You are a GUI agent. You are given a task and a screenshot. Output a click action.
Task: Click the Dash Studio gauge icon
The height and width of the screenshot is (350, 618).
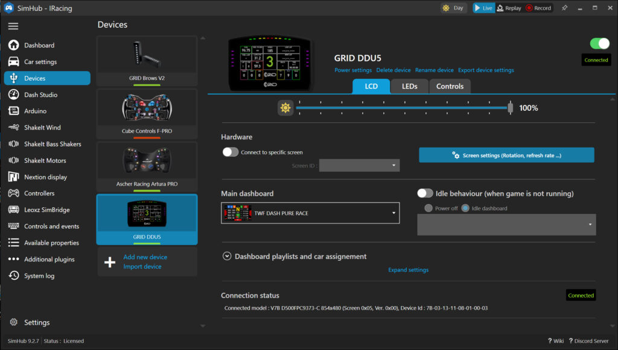(14, 95)
